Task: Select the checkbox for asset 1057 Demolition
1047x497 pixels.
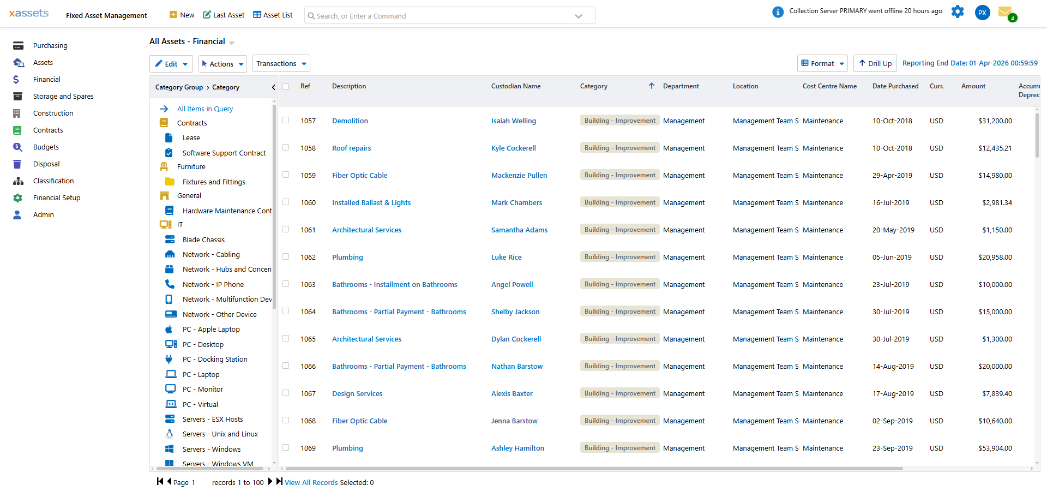Action: tap(286, 120)
